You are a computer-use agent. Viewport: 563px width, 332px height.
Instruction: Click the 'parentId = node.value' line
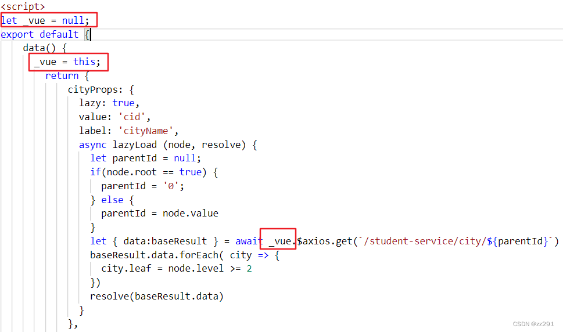pyautogui.click(x=160, y=214)
